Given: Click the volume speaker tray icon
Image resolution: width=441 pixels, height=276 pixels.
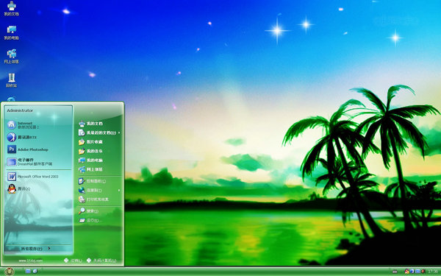Looking at the screenshot, I should (423, 271).
